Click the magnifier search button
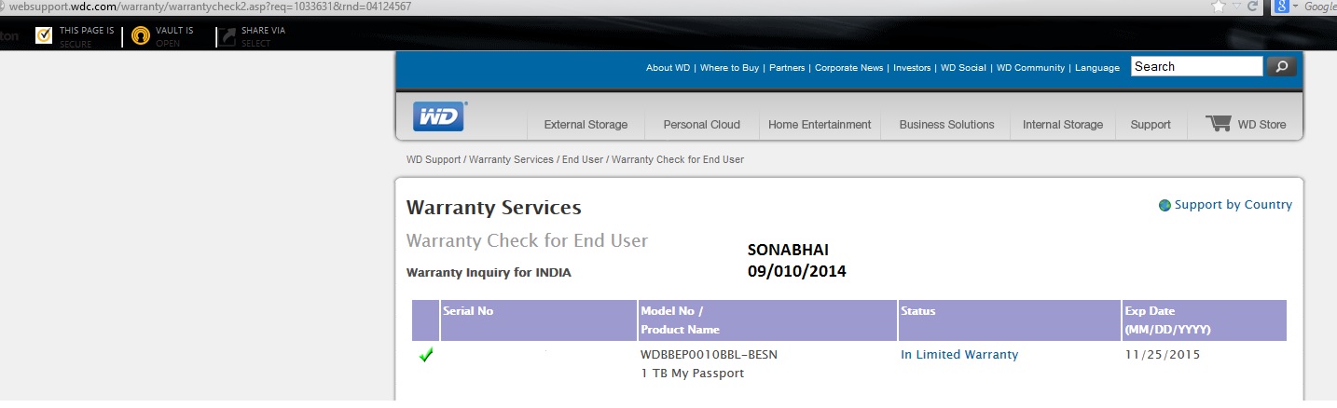Screen dimensions: 1337x408 (x=1281, y=66)
